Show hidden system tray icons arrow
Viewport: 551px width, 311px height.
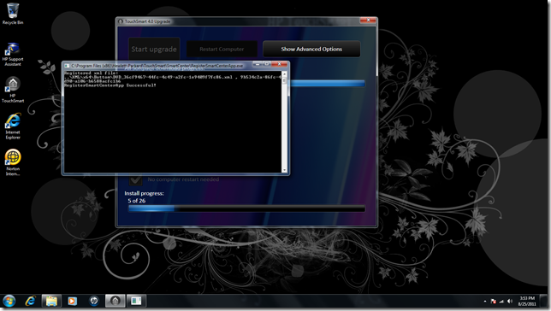(485, 301)
